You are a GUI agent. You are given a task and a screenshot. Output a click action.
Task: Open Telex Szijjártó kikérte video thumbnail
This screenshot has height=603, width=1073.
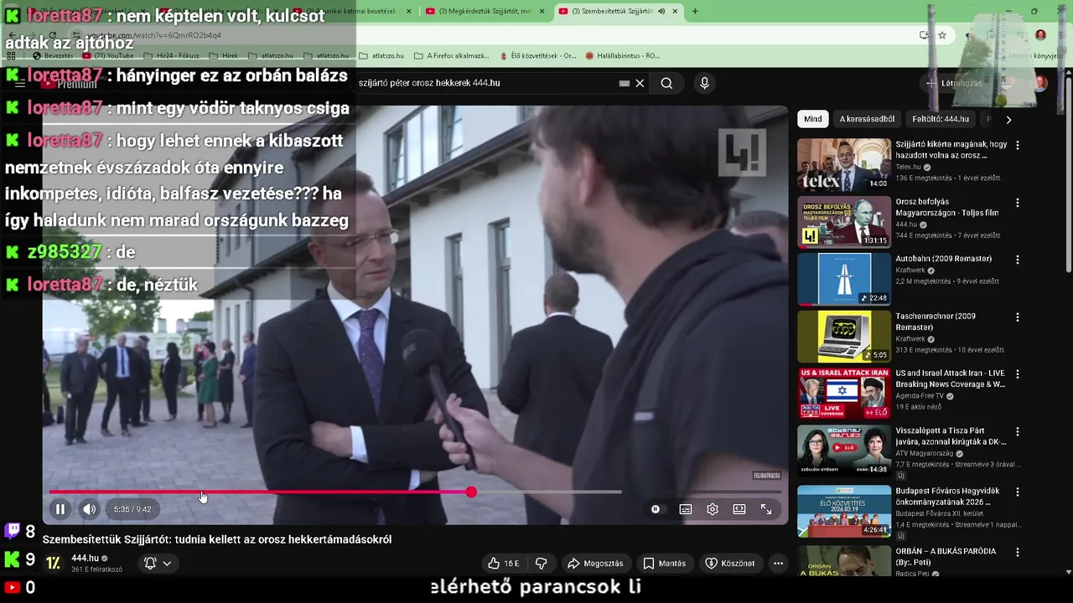tap(844, 165)
